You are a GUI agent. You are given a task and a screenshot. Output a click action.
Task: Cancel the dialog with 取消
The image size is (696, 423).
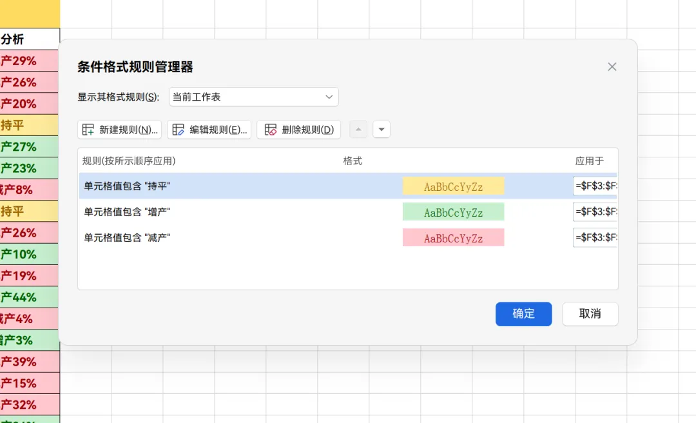(x=590, y=314)
